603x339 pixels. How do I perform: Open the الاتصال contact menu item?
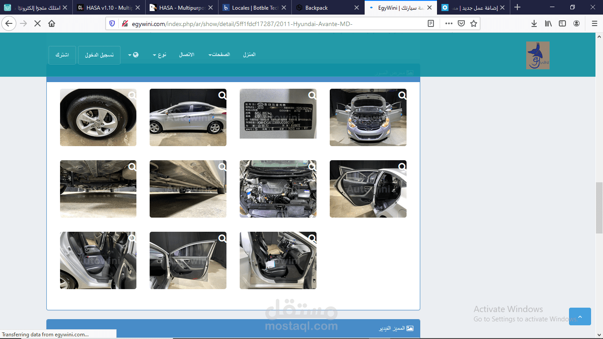(187, 55)
